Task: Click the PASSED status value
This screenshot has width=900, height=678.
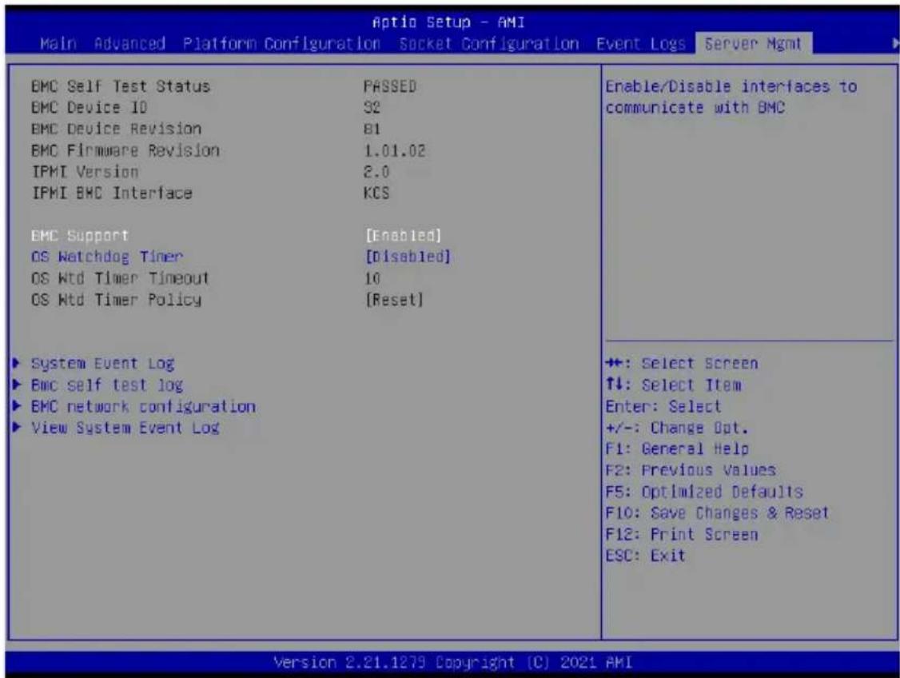Action: (x=390, y=86)
